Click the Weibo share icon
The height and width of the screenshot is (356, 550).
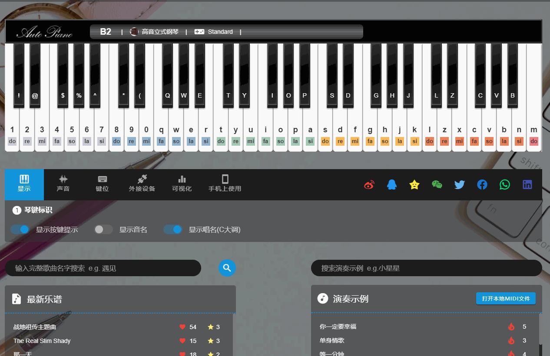click(369, 185)
